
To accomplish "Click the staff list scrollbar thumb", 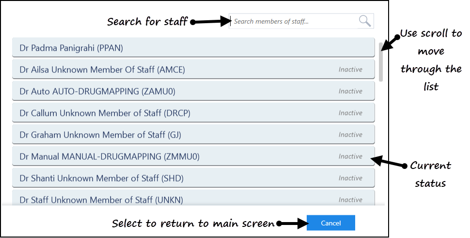I will click(381, 62).
